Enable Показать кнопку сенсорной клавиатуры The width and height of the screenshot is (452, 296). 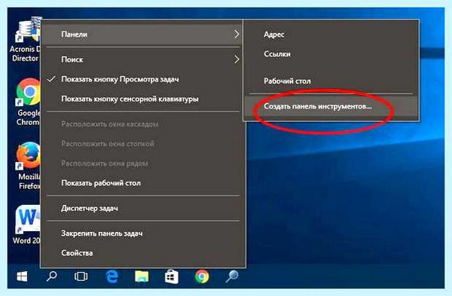143,99
